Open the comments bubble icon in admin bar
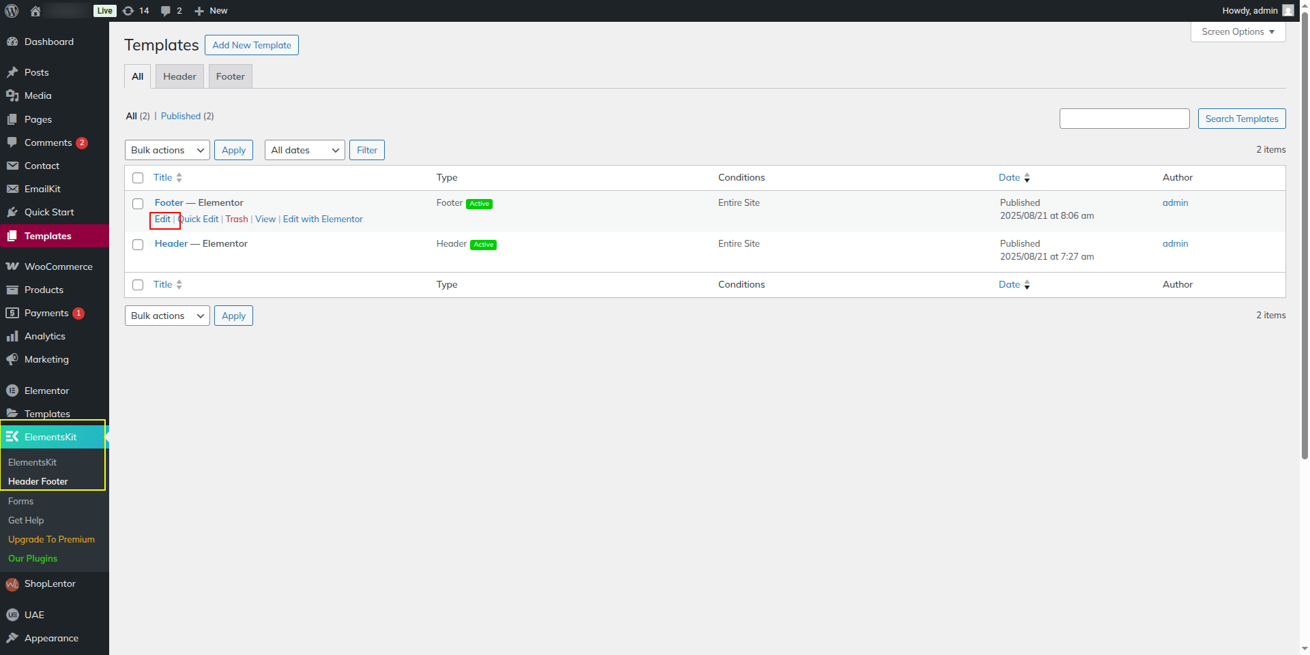 pyautogui.click(x=166, y=11)
